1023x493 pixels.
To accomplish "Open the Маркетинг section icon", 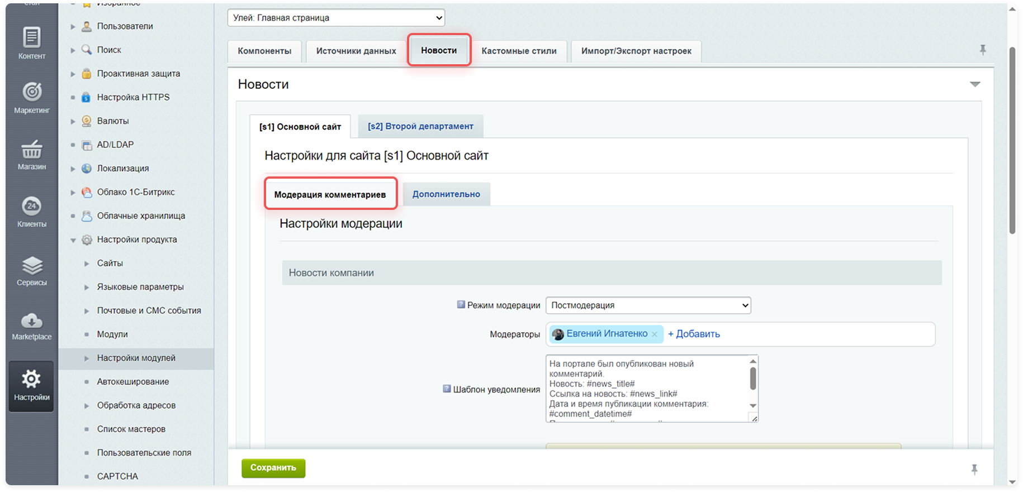I will 31,97.
